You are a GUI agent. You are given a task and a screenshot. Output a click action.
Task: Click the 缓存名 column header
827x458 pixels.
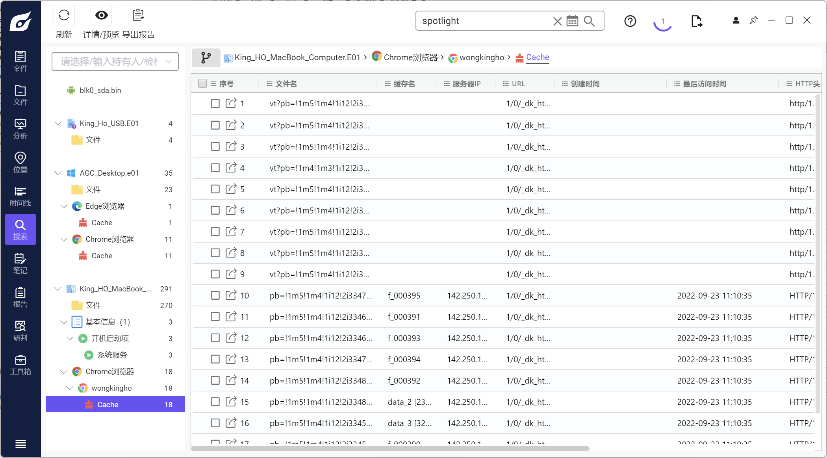(x=404, y=83)
